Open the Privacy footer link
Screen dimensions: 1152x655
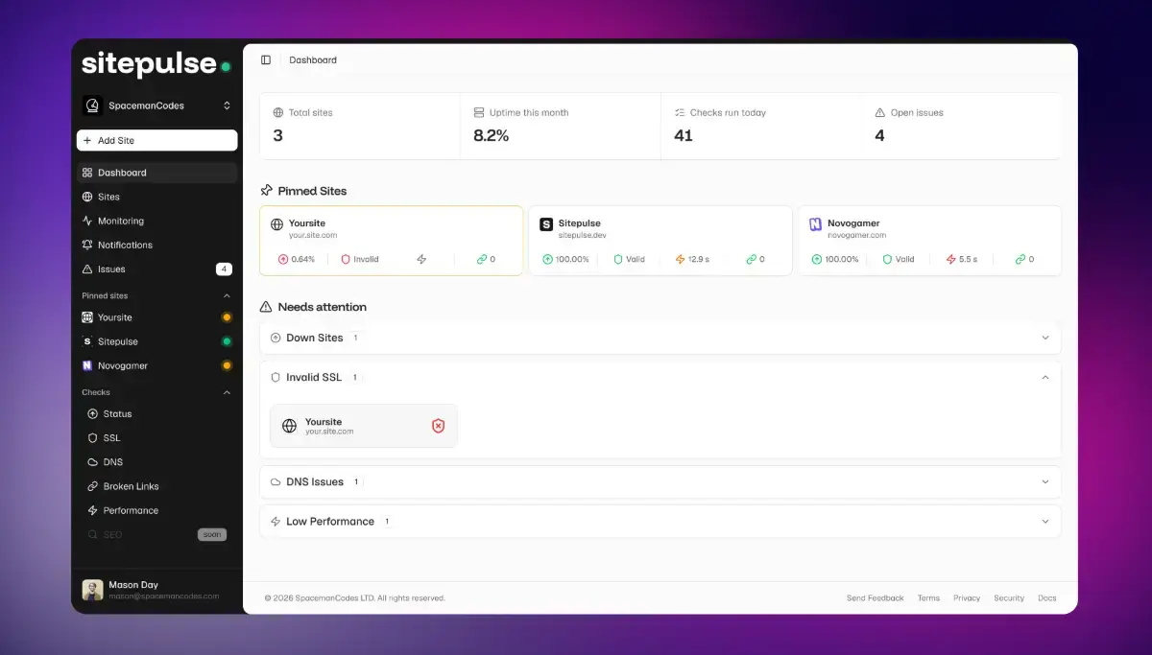(x=967, y=597)
